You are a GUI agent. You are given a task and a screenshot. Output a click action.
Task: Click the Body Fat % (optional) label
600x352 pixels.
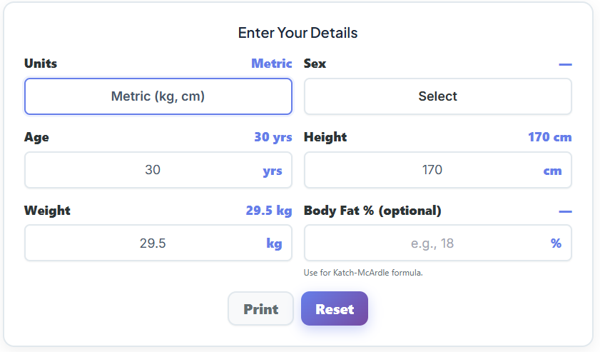click(x=372, y=211)
